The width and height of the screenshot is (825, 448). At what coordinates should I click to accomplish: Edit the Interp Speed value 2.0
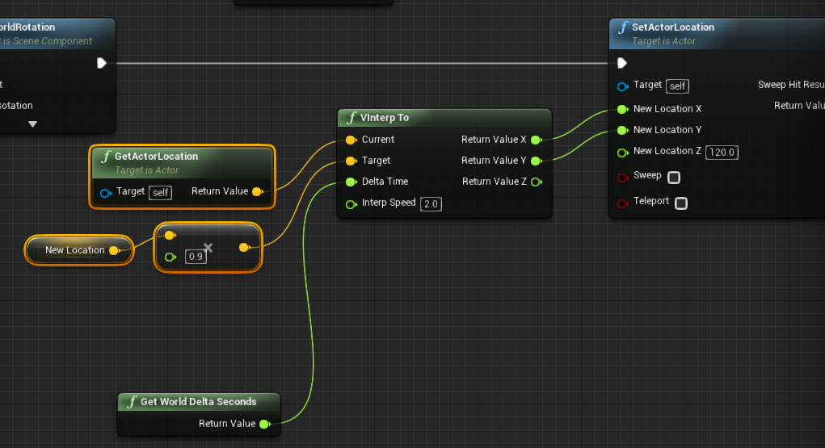[431, 204]
